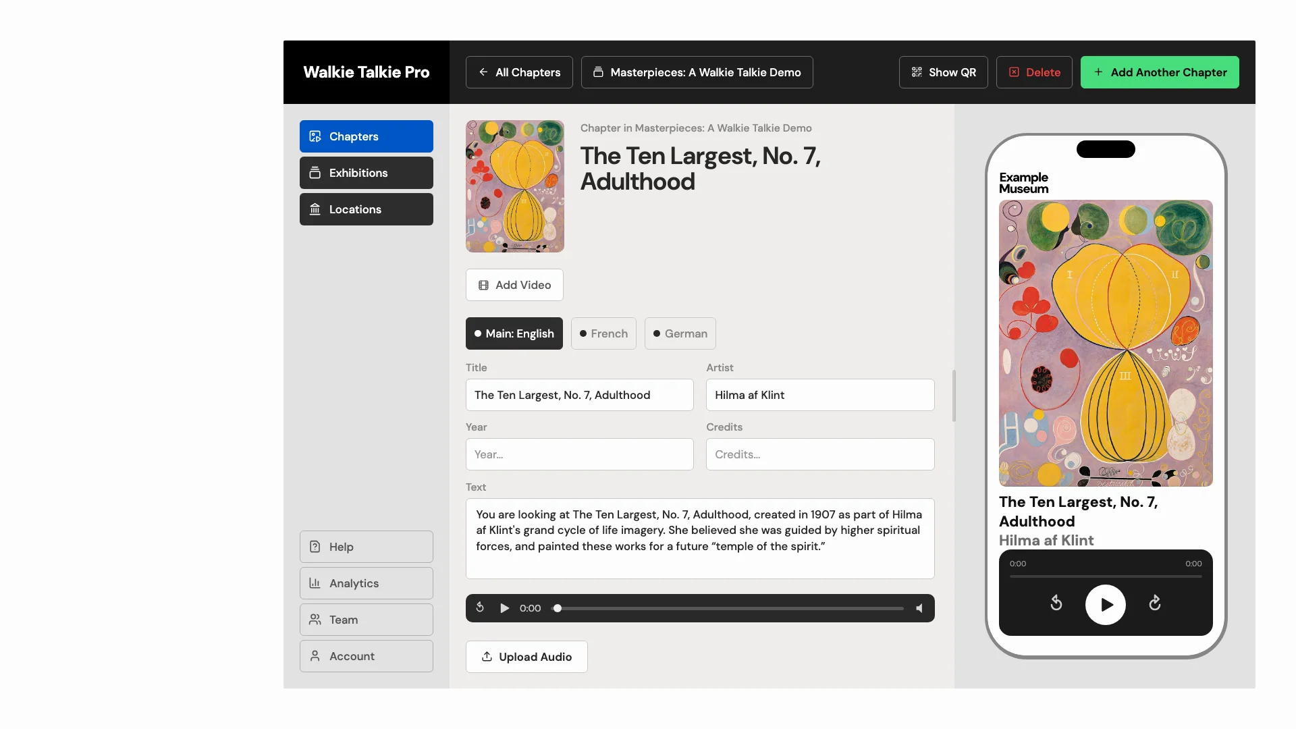
Task: Click the chapter Text description box
Action: (x=700, y=539)
